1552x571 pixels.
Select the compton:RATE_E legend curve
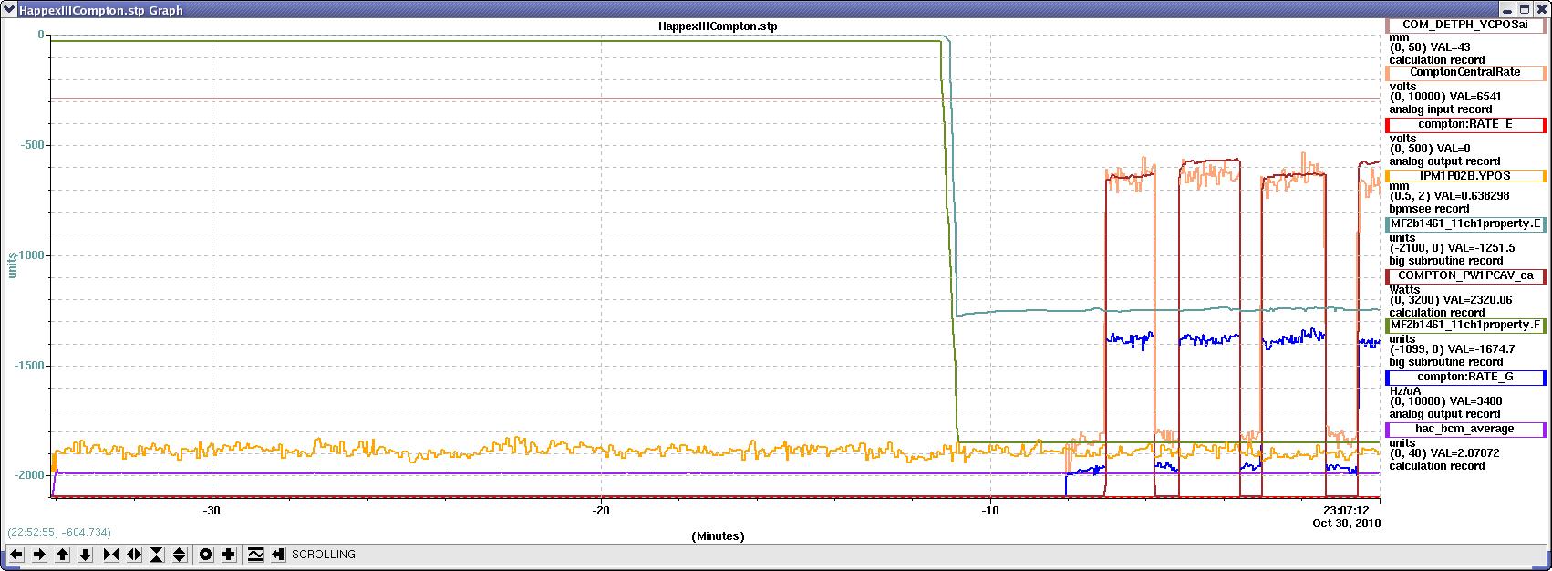tap(1465, 124)
